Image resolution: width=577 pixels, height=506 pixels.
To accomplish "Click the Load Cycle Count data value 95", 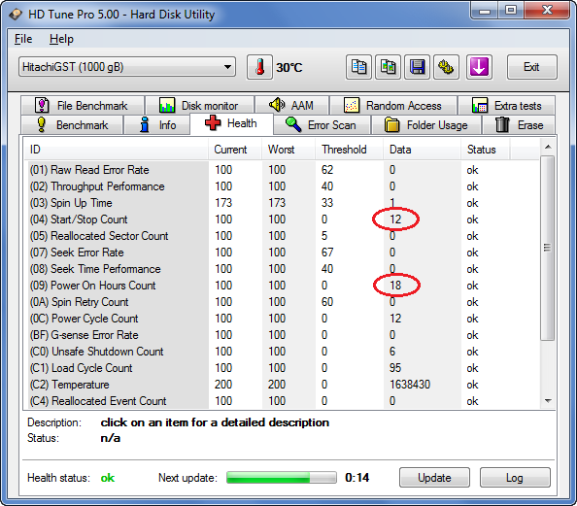I will pos(395,368).
